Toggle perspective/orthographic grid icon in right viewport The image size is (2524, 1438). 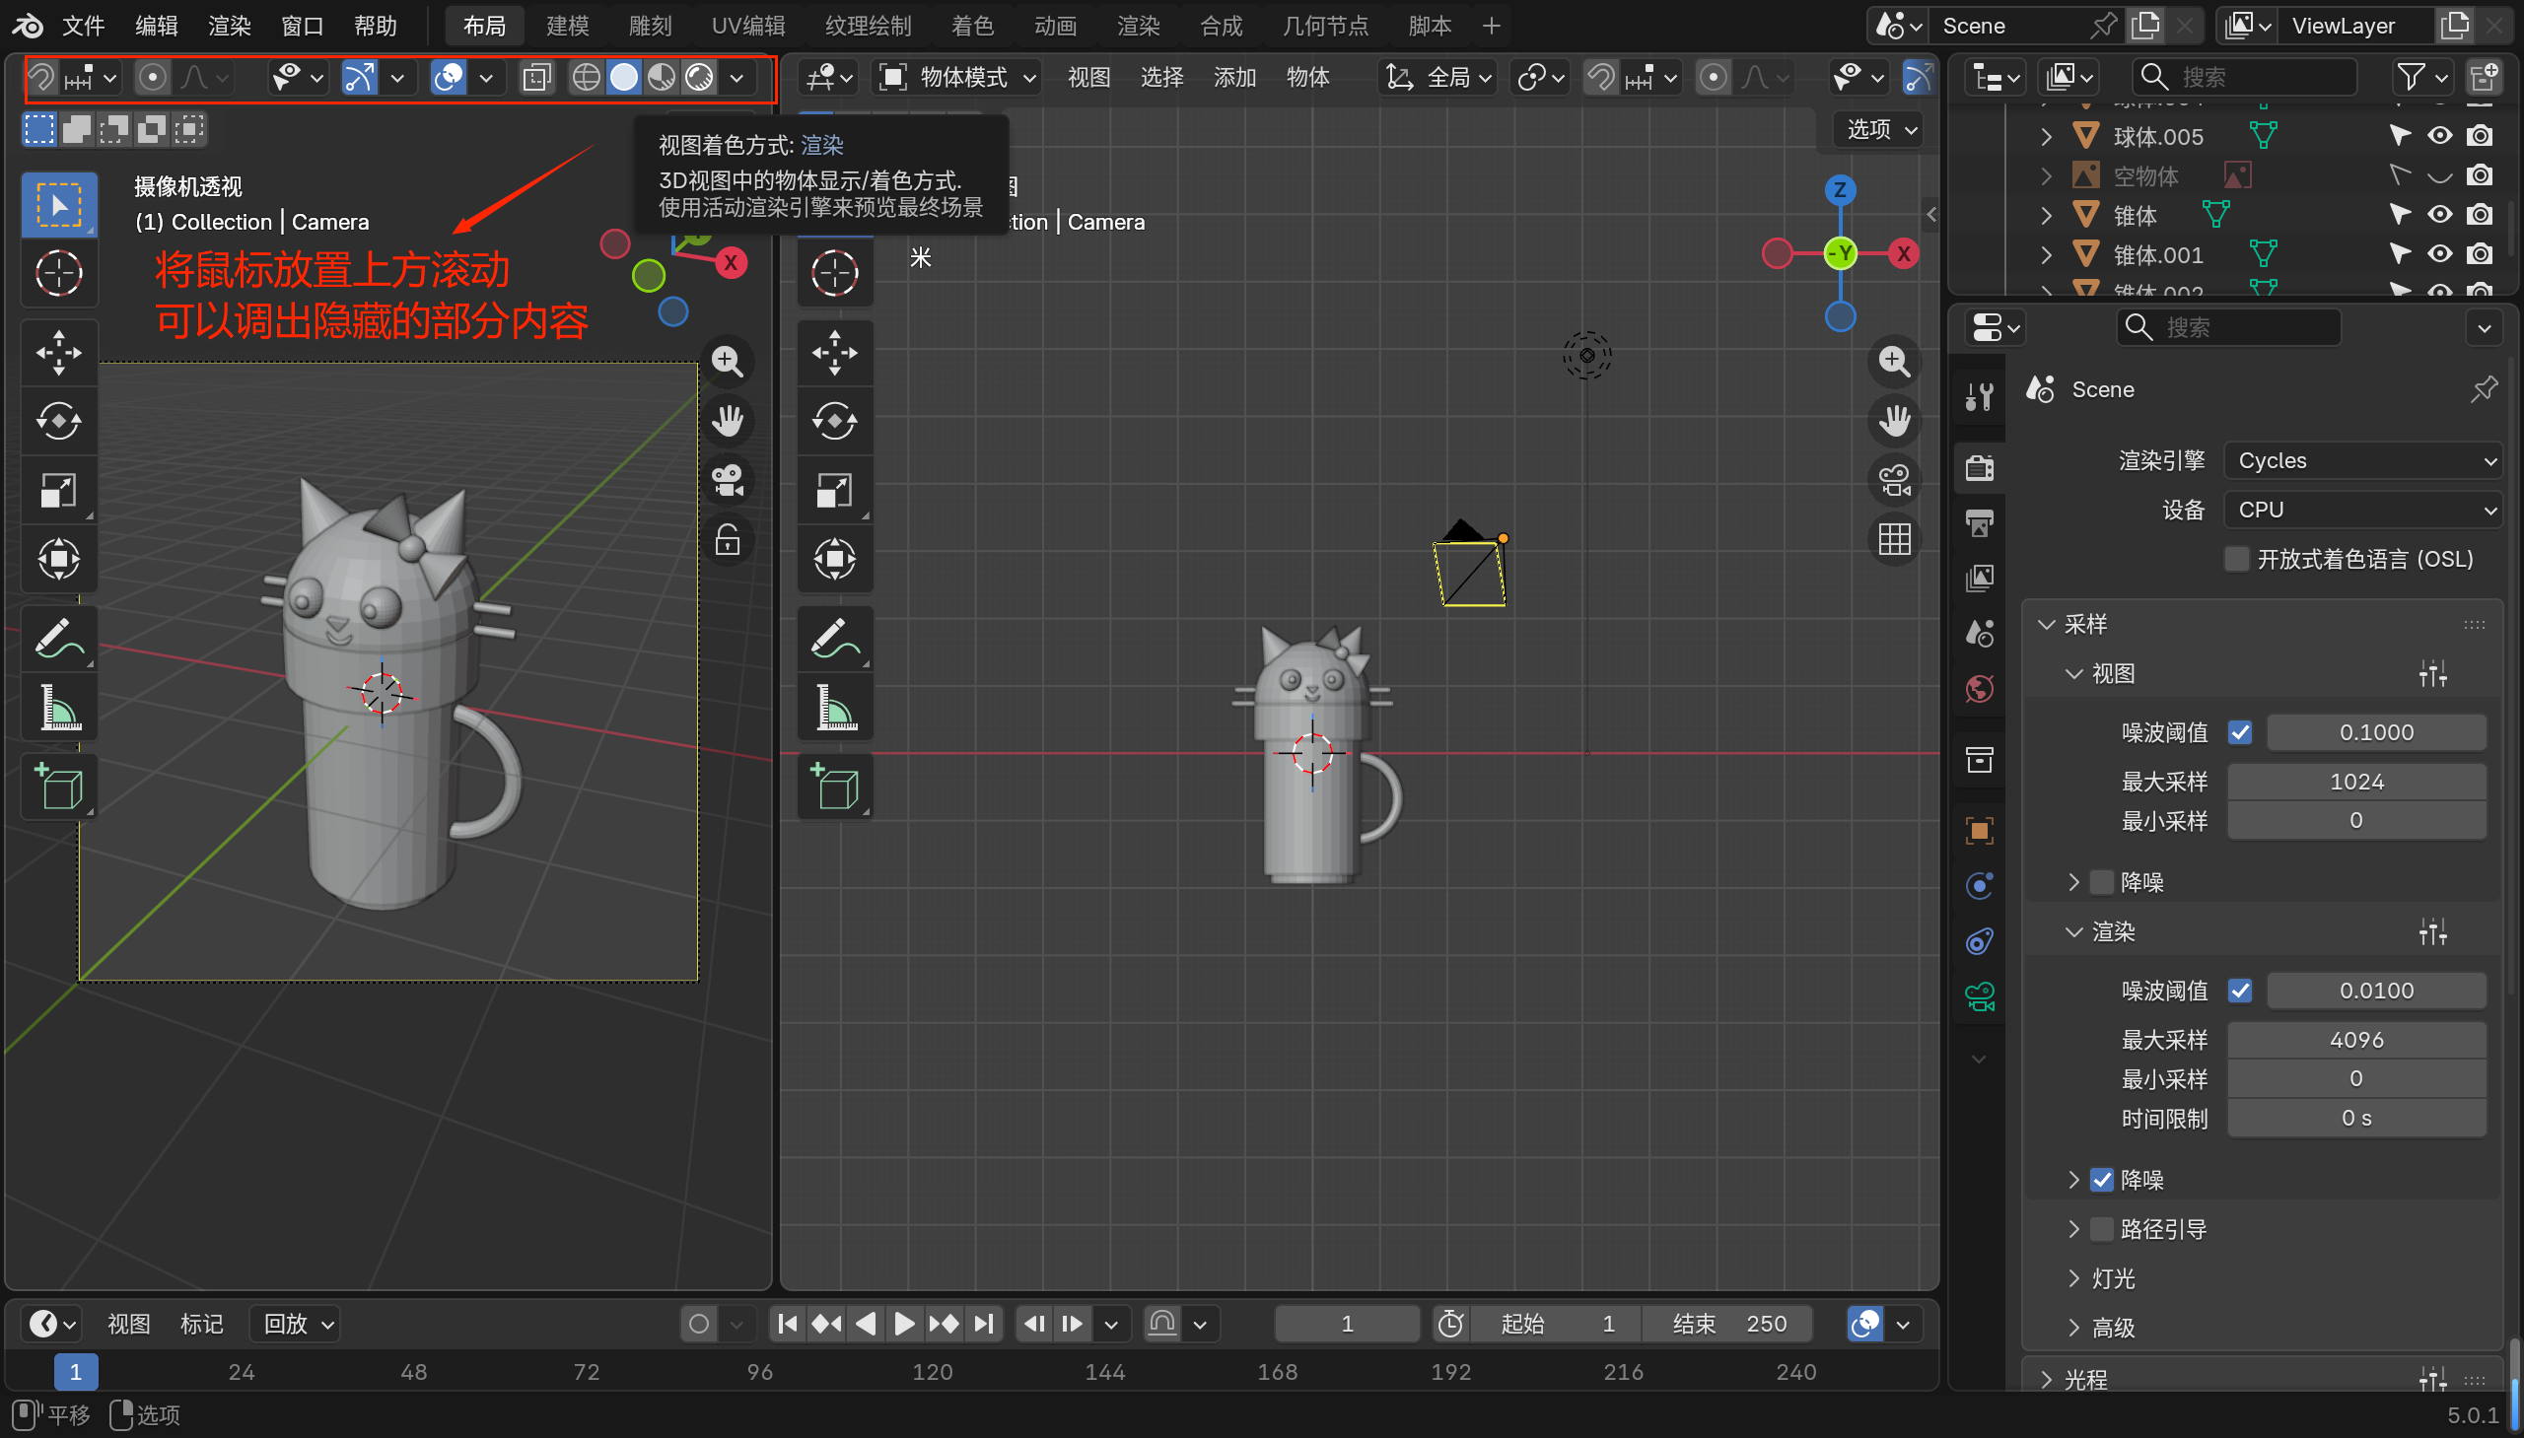click(x=1894, y=540)
